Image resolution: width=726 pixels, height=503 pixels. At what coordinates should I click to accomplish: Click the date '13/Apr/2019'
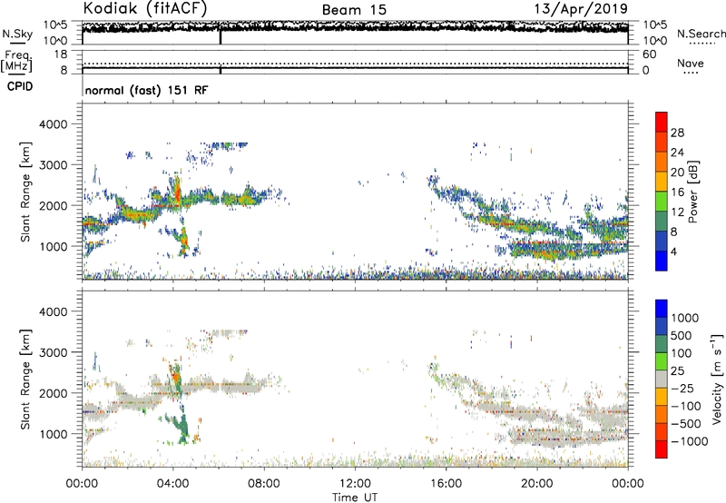(x=581, y=9)
